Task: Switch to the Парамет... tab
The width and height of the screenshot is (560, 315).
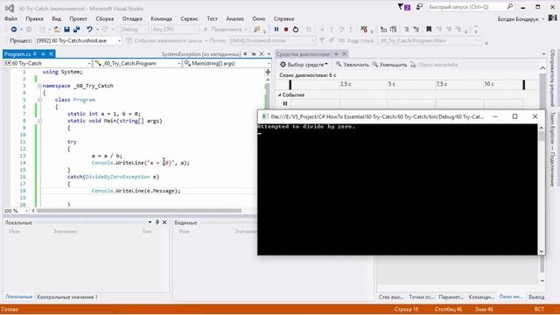Action: coord(451,297)
